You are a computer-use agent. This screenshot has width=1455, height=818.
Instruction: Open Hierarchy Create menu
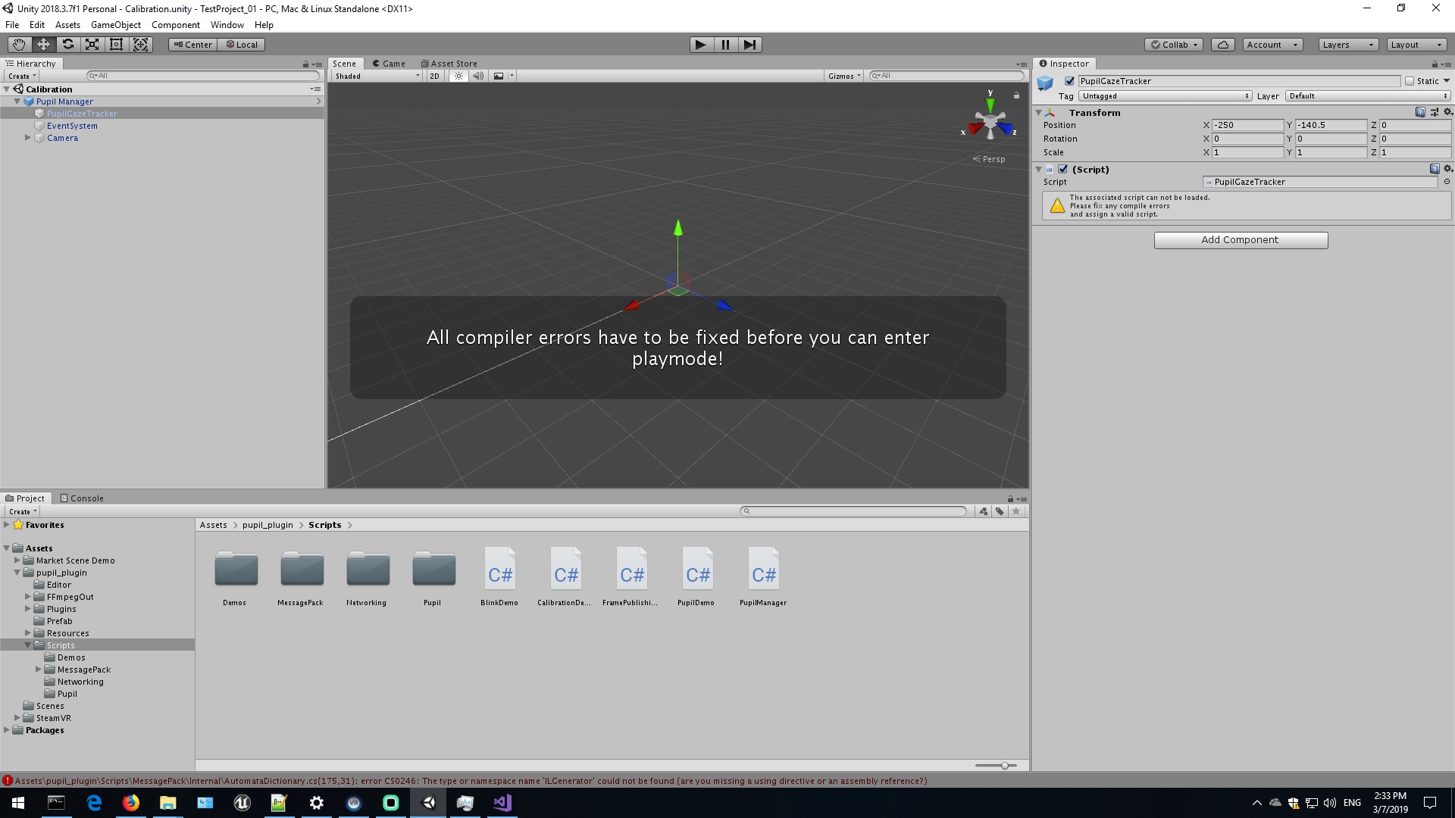(22, 76)
